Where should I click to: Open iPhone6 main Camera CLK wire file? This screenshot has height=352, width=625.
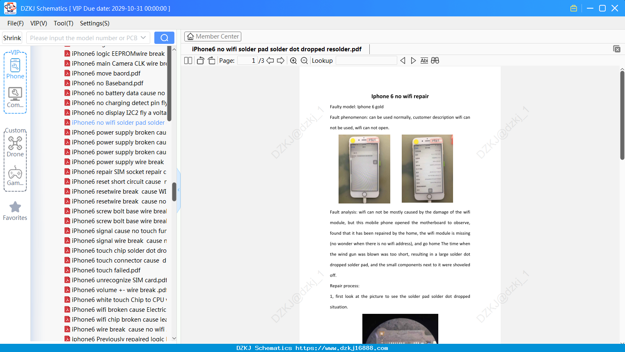pyautogui.click(x=115, y=64)
